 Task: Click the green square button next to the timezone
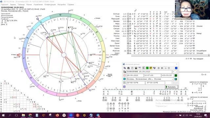pos(176,75)
